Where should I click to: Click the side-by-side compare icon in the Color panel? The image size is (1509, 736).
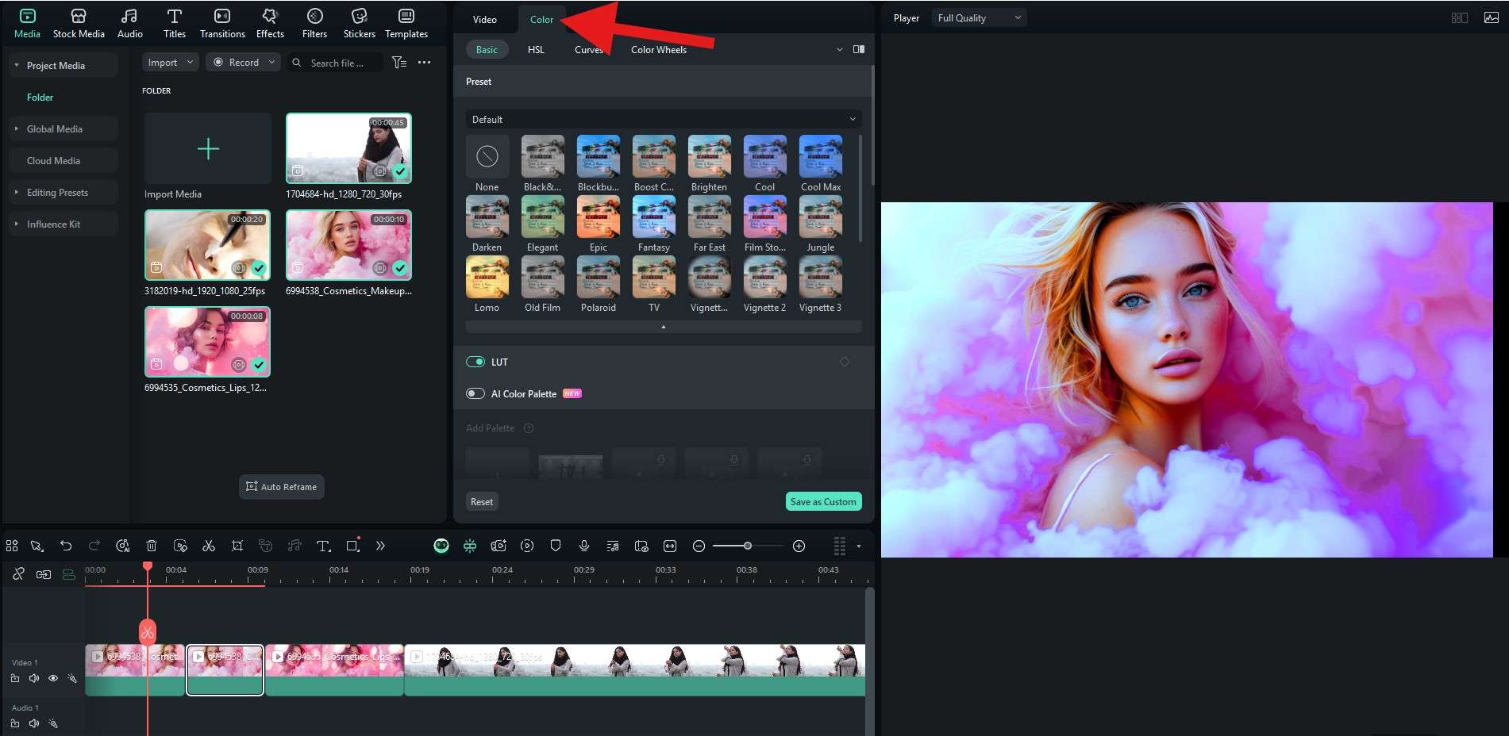859,49
